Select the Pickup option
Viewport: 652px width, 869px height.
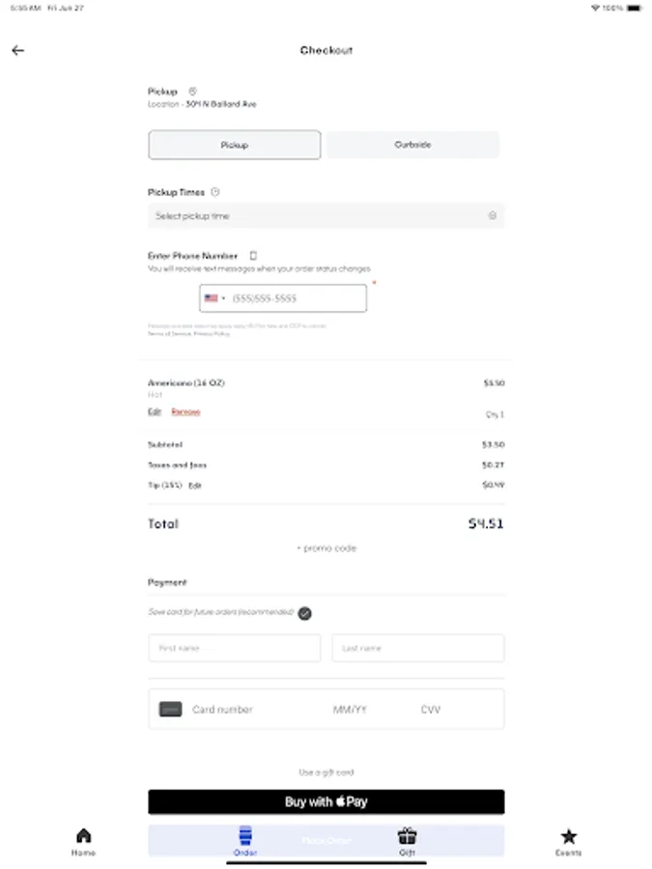point(234,144)
